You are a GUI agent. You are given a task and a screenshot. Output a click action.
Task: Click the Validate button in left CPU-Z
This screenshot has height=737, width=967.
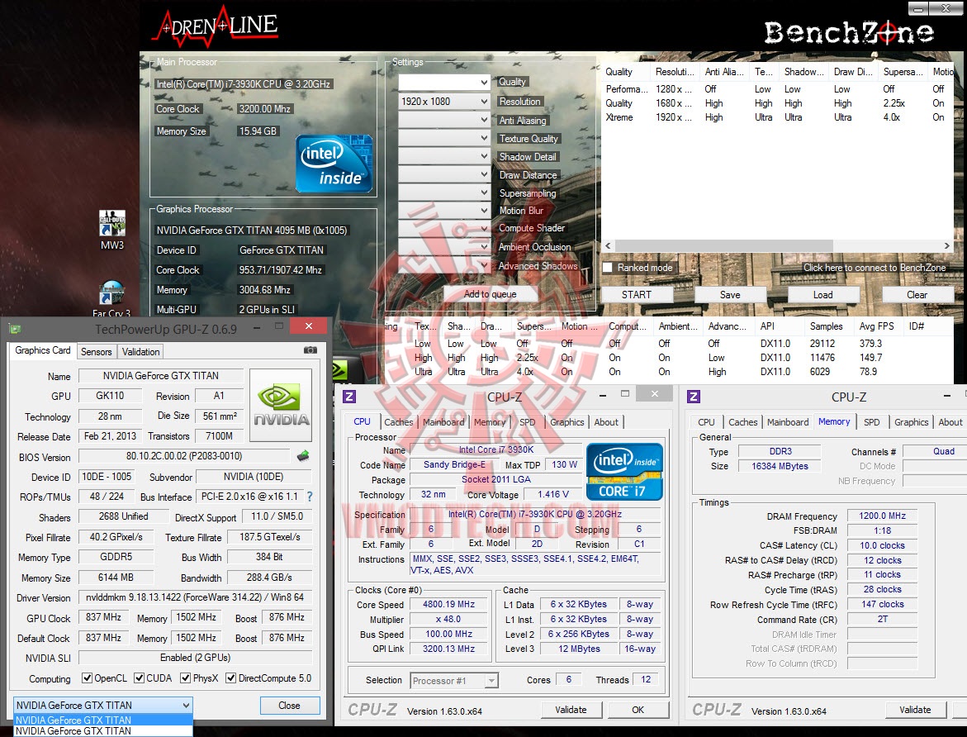pyautogui.click(x=571, y=710)
